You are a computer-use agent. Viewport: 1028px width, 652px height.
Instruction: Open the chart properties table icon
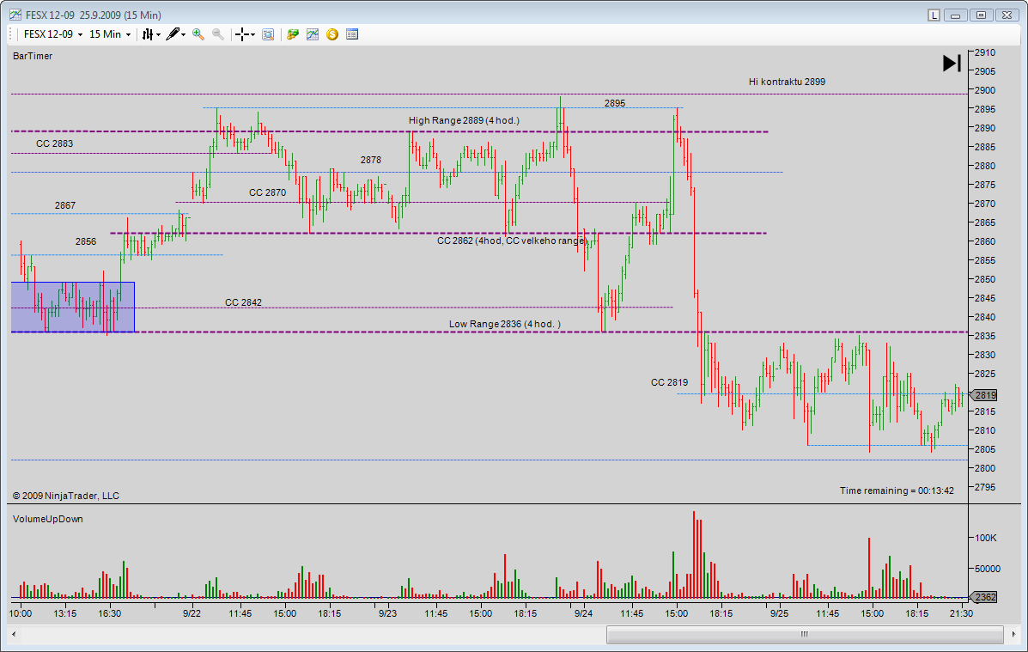(352, 34)
